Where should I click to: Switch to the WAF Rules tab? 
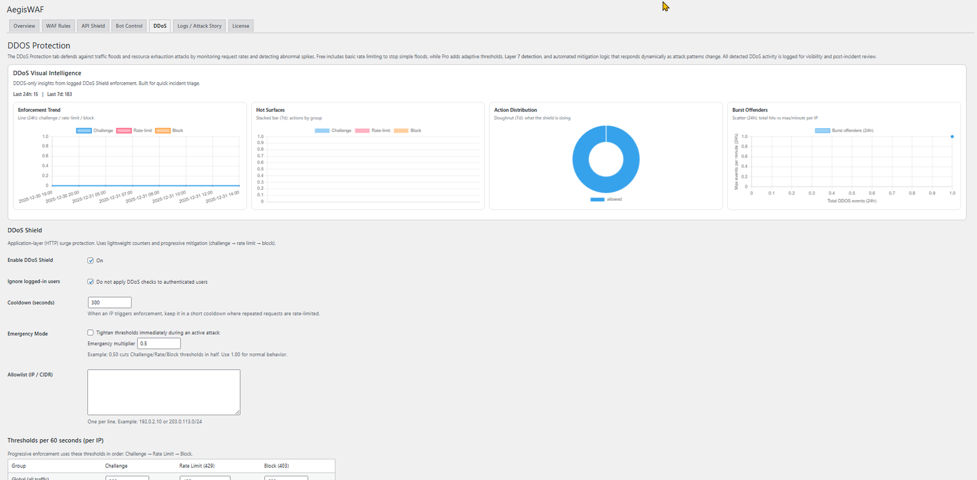click(x=58, y=26)
